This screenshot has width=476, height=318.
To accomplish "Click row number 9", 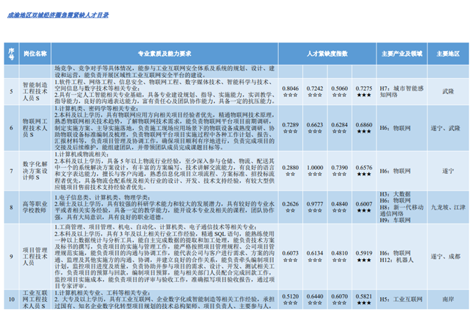I will (x=11, y=256).
